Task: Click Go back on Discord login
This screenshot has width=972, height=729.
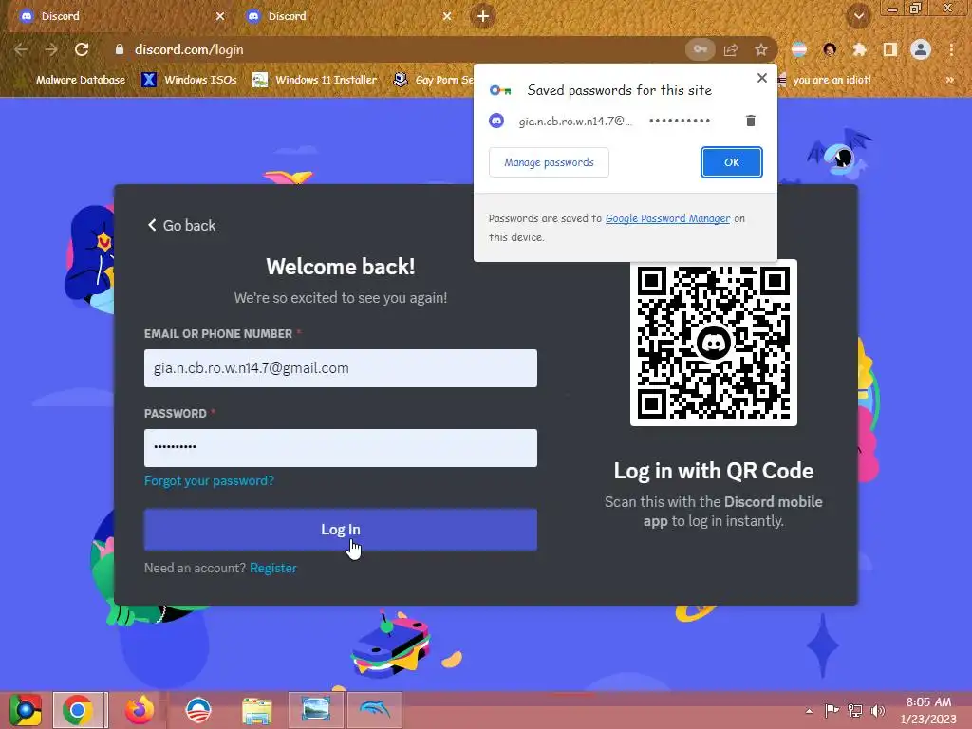Action: [x=181, y=225]
